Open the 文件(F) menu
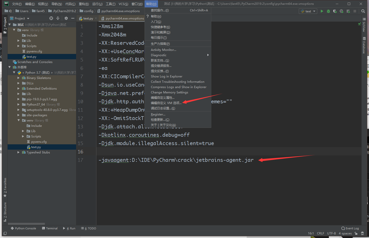This screenshot has height=238, width=369. [17, 4]
